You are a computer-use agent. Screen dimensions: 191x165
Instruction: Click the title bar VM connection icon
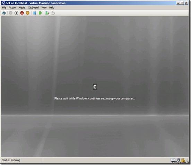coord(3,3)
